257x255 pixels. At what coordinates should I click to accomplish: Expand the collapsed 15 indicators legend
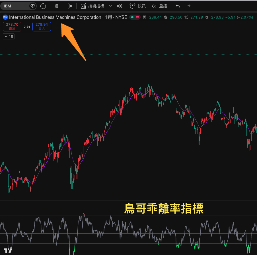(x=9, y=37)
